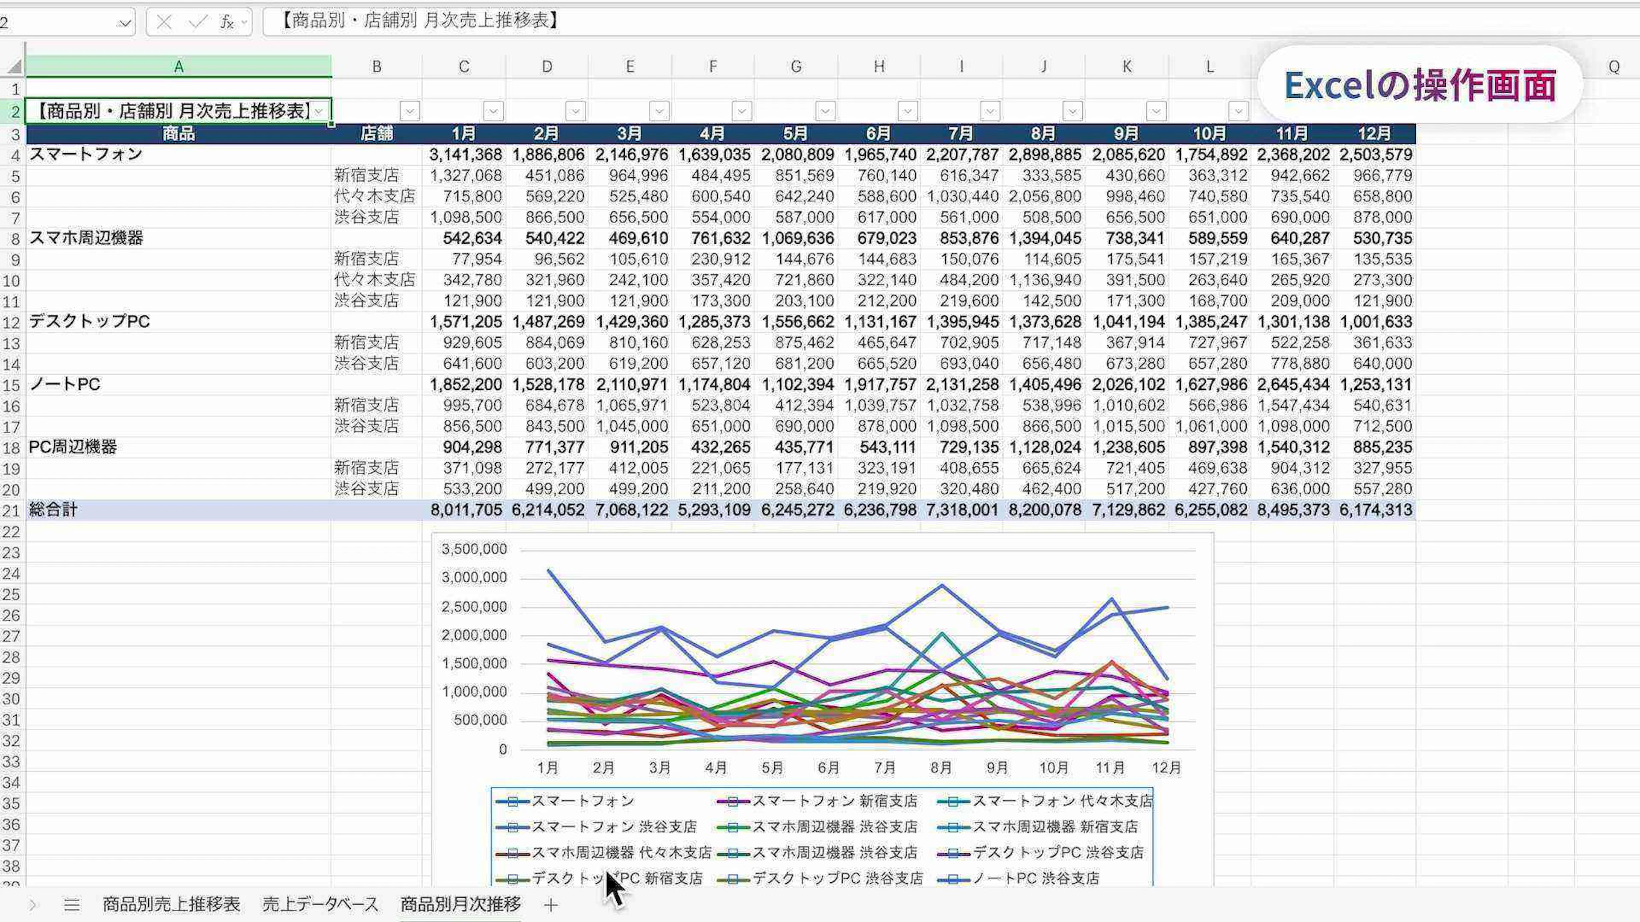1640x922 pixels.
Task: Add a new sheet with plus icon
Action: click(x=551, y=905)
